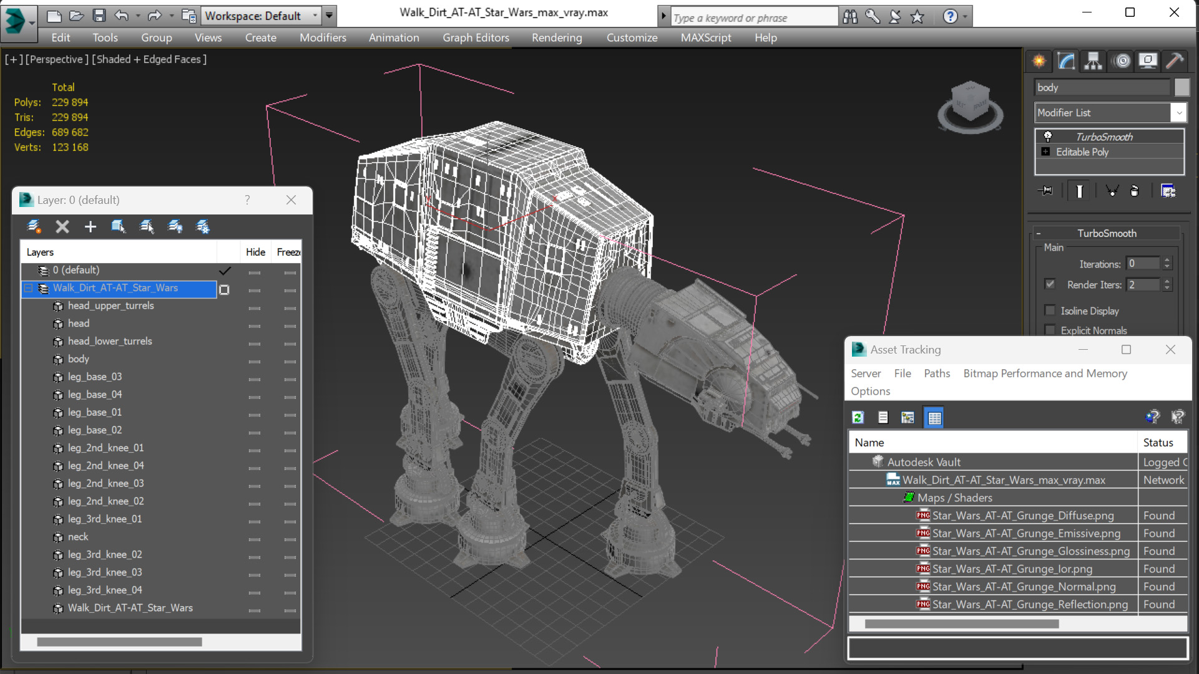
Task: Click the object name field body
Action: coord(1102,87)
